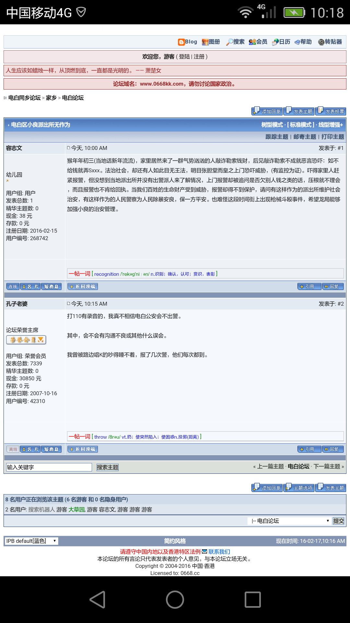Switch to 线型增强+ view mode
This screenshot has width=350, height=623.
331,125
